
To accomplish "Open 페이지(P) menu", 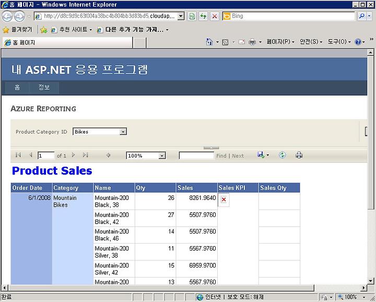I will coord(280,42).
